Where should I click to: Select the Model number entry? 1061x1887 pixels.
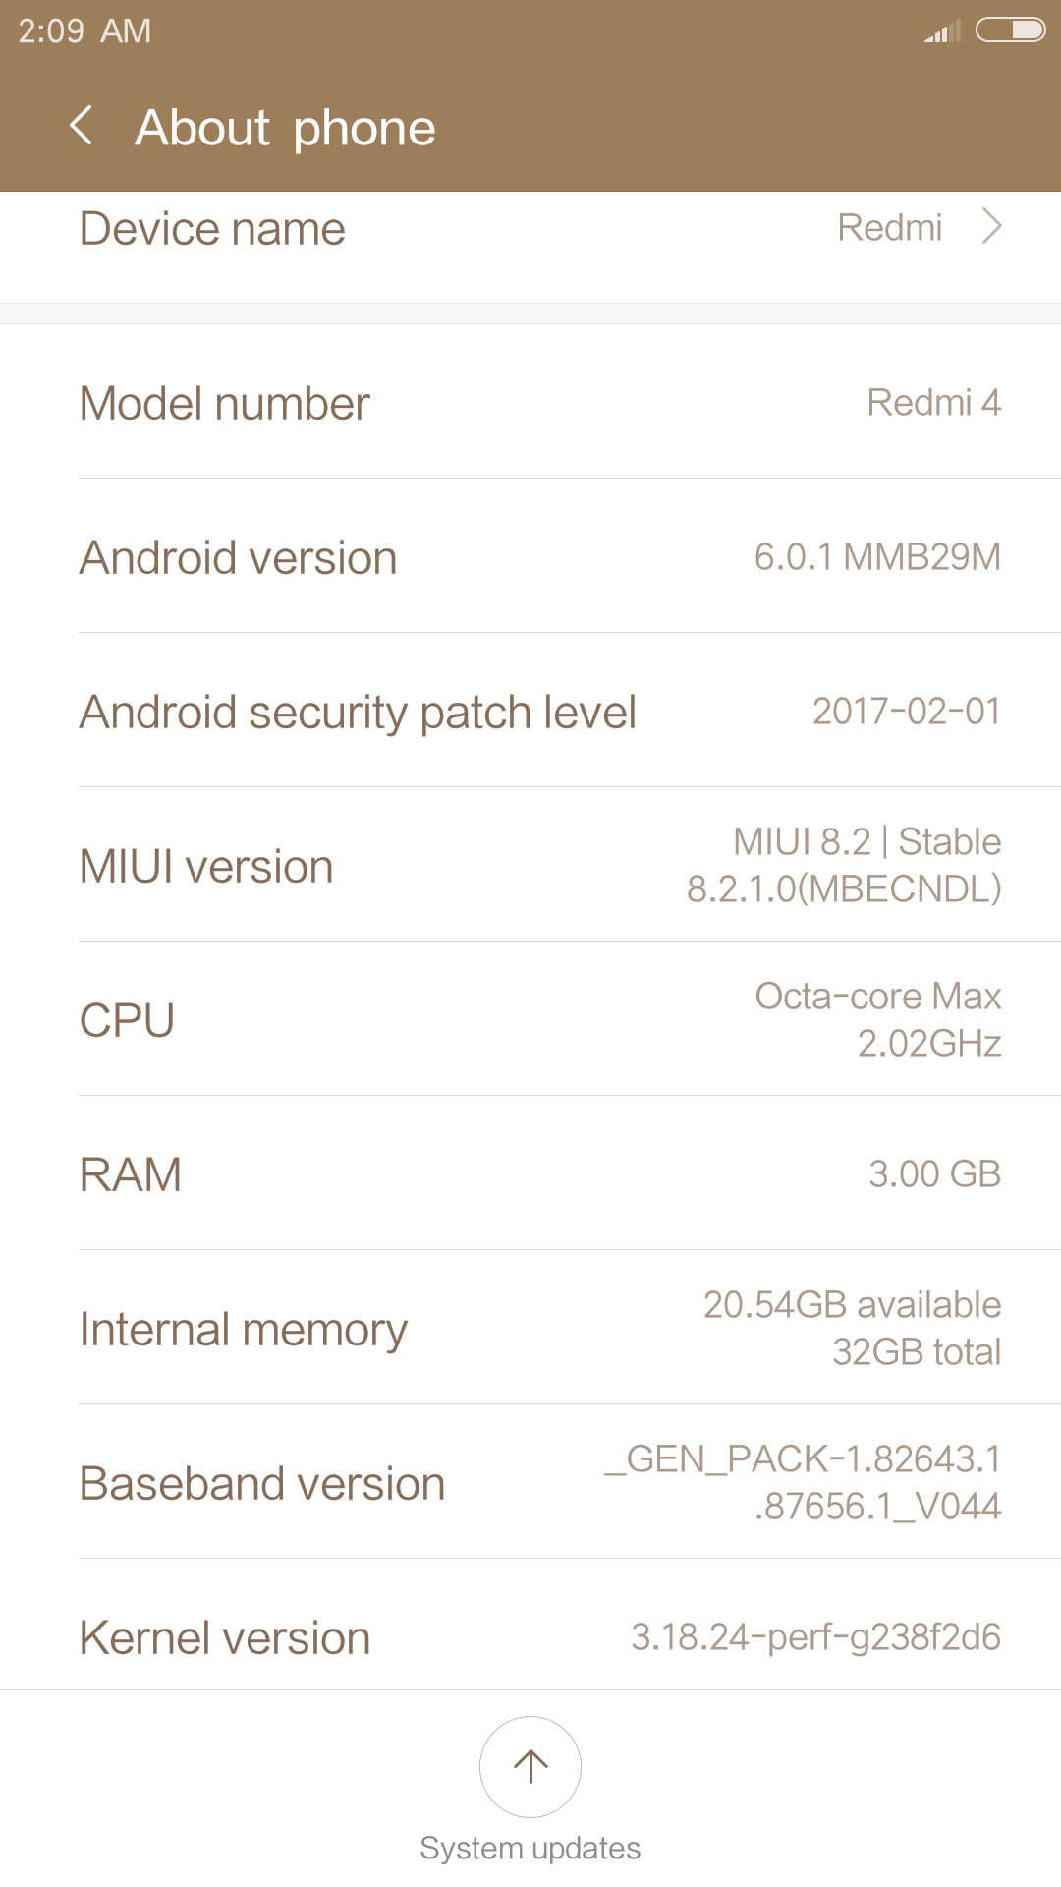[x=530, y=403]
